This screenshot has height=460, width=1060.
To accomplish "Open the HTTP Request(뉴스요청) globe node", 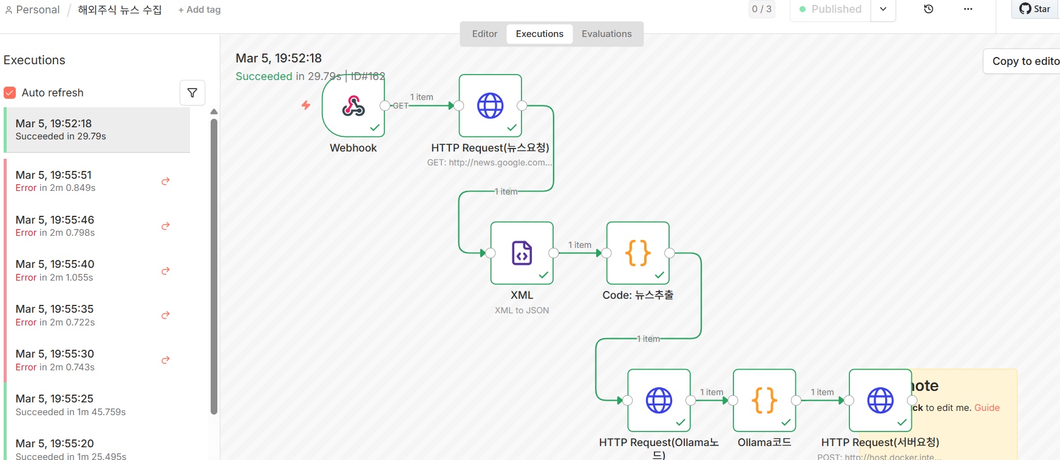I will [x=491, y=106].
